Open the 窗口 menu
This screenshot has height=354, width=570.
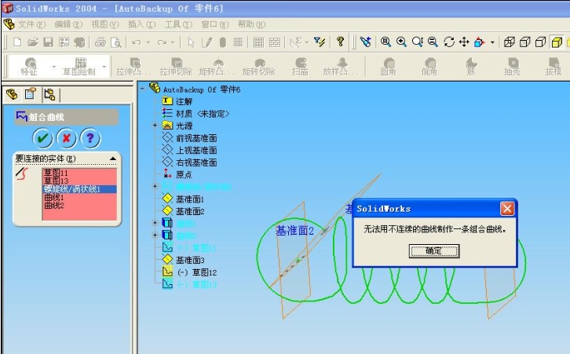tap(215, 24)
